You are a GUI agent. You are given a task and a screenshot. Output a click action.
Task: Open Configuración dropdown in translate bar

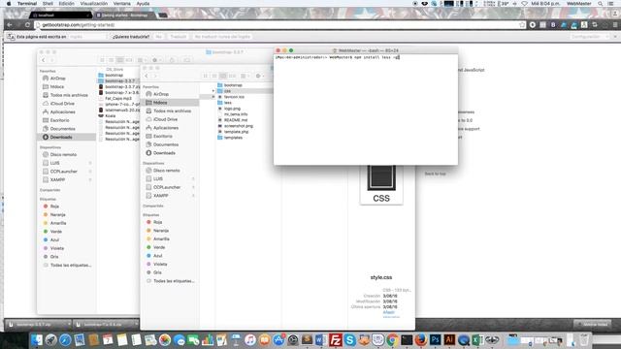click(589, 37)
